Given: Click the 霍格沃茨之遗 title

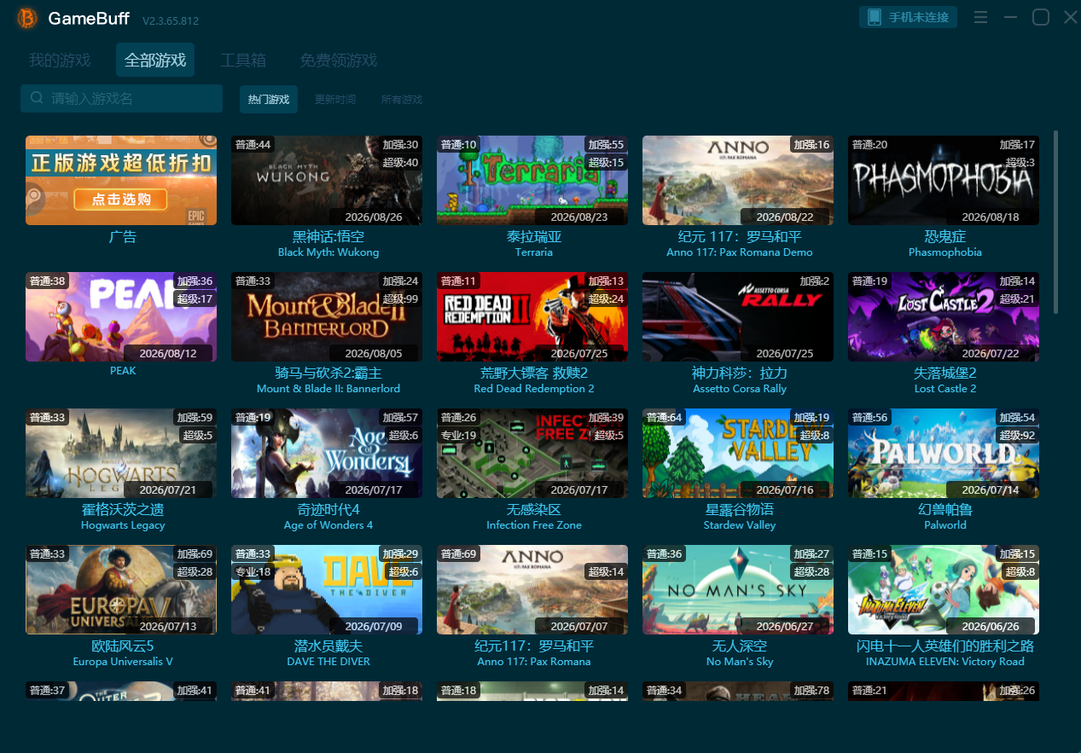Looking at the screenshot, I should (x=123, y=509).
